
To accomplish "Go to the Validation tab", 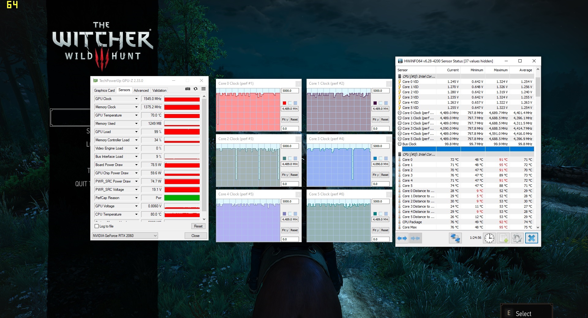I will pos(160,91).
